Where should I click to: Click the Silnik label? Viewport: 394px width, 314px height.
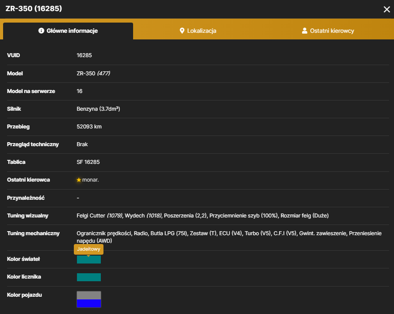coord(14,109)
